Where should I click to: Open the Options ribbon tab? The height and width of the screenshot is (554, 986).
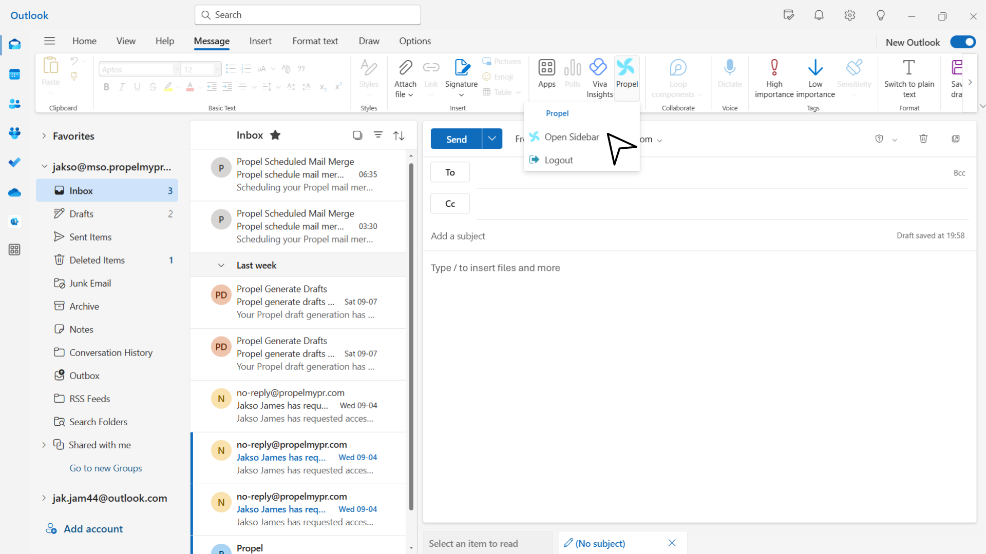[x=415, y=41]
